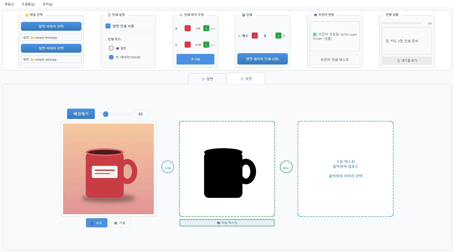
Task: Click the printer connected status text
Action: point(335,37)
